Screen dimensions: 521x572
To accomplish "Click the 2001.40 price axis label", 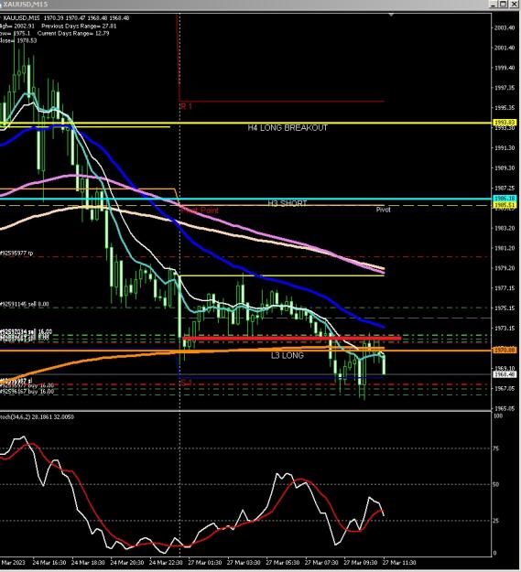I will tap(504, 48).
